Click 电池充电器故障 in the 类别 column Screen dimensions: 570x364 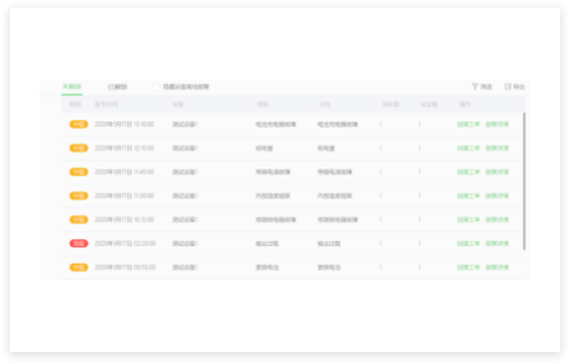(x=275, y=124)
